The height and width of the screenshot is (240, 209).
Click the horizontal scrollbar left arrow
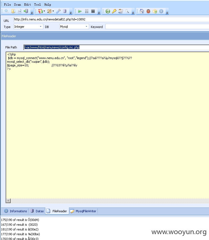click(x=8, y=201)
